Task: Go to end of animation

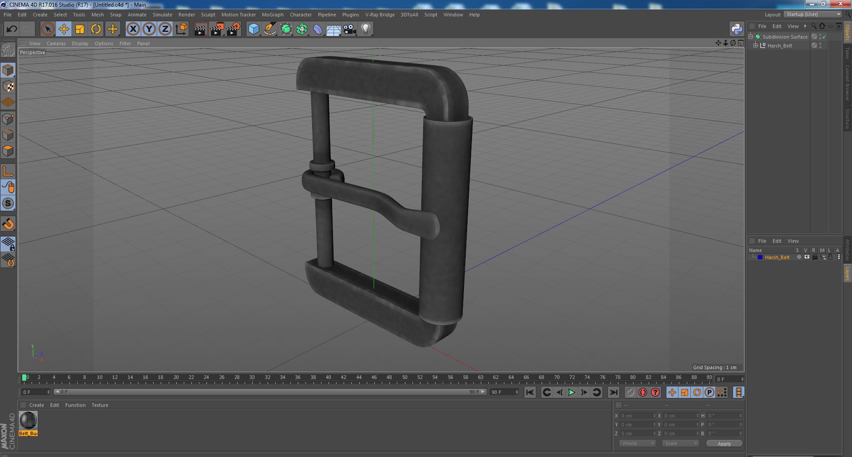Action: 613,392
